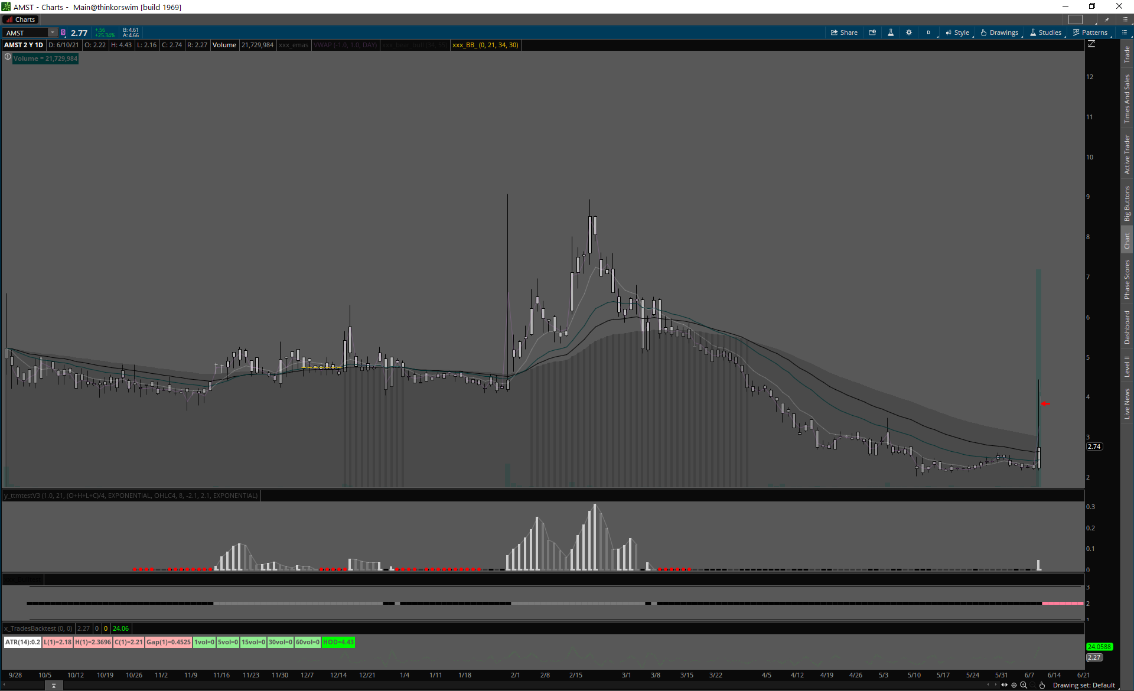Click the red arrow marker on the chart
The width and height of the screenshot is (1134, 691).
(x=1045, y=403)
